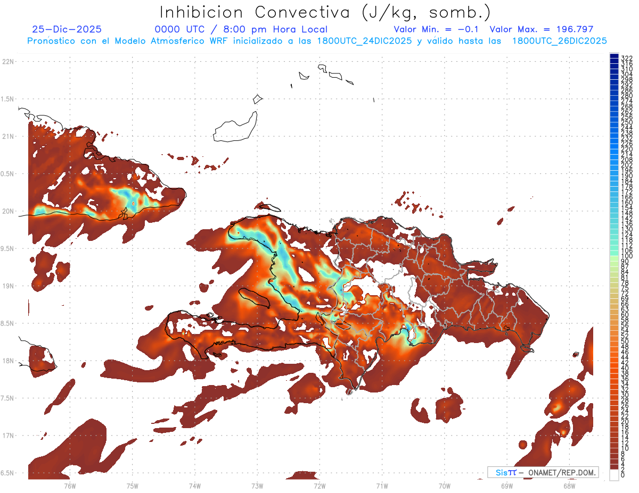Click the '73W' longitude label

[257, 486]
